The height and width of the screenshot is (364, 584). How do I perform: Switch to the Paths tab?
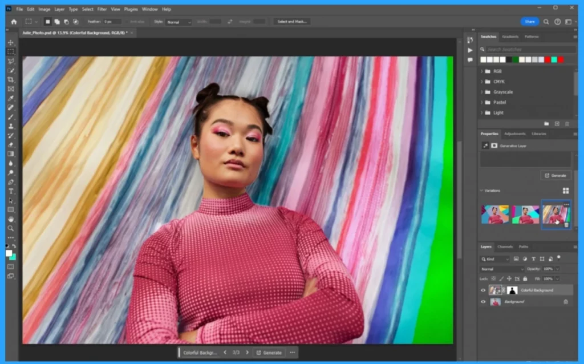point(524,246)
